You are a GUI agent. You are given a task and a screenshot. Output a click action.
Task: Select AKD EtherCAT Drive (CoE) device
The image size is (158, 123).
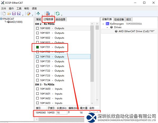pos(136,31)
